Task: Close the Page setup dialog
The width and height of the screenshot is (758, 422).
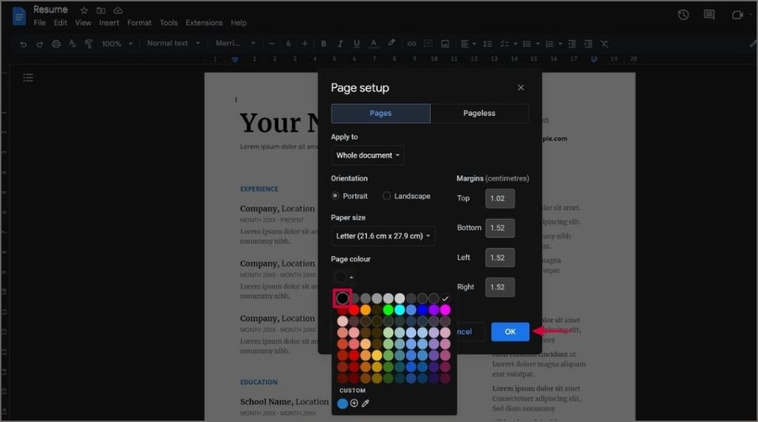Action: coord(520,87)
